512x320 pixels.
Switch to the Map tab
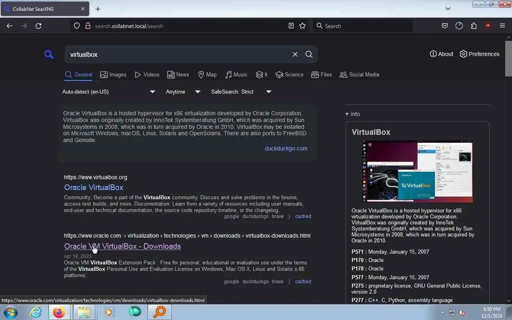pos(207,75)
